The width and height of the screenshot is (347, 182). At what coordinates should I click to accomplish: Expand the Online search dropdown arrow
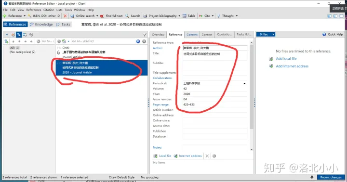(x=97, y=16)
